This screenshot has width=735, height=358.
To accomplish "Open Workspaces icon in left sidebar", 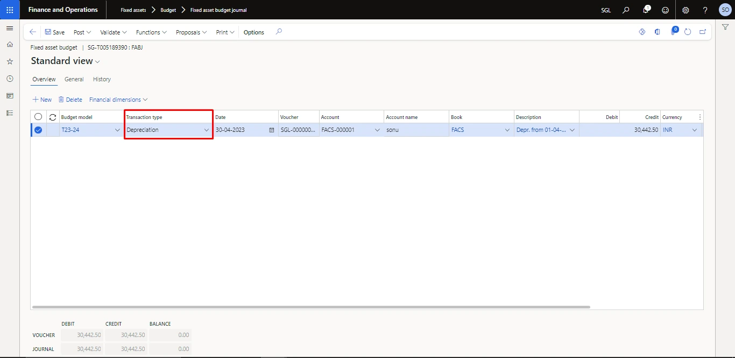I will 10,96.
